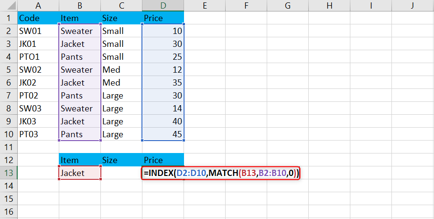This screenshot has height=219, width=434.
Task: Select the row 1 header
Action: (x=9, y=18)
